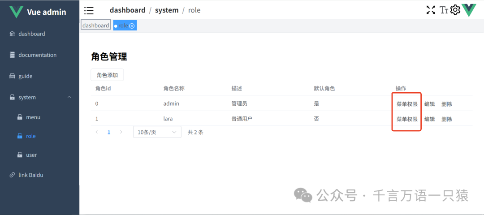Enter fullscreen using the expand arrows icon
This screenshot has height=215, width=484.
click(x=431, y=10)
